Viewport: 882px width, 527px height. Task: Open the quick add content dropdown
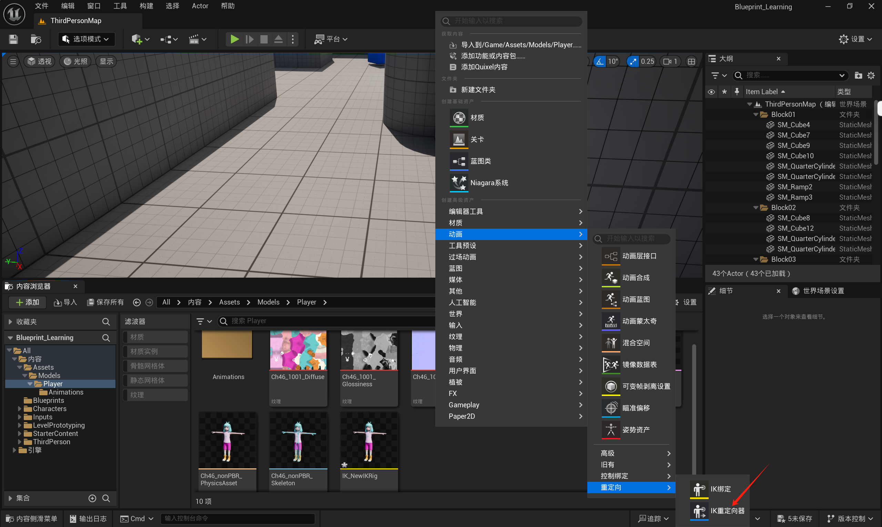click(141, 39)
